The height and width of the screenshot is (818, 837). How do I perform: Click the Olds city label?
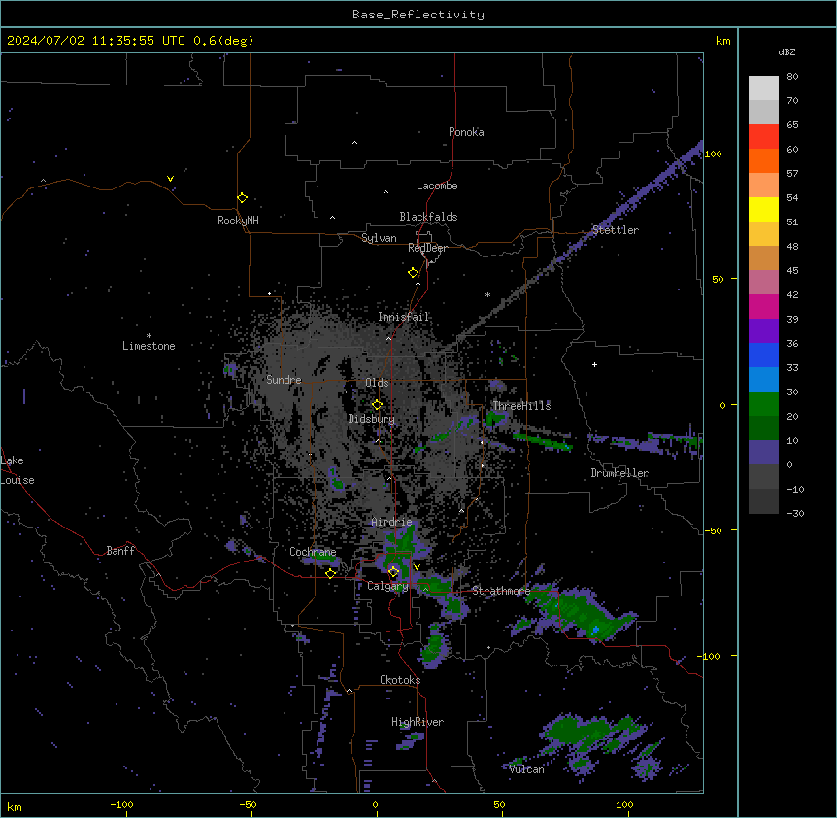377,383
